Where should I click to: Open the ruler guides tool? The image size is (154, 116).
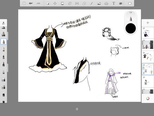point(70,3)
